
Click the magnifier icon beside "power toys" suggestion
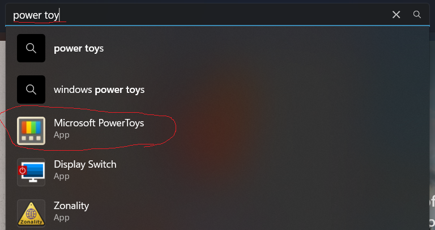[31, 48]
